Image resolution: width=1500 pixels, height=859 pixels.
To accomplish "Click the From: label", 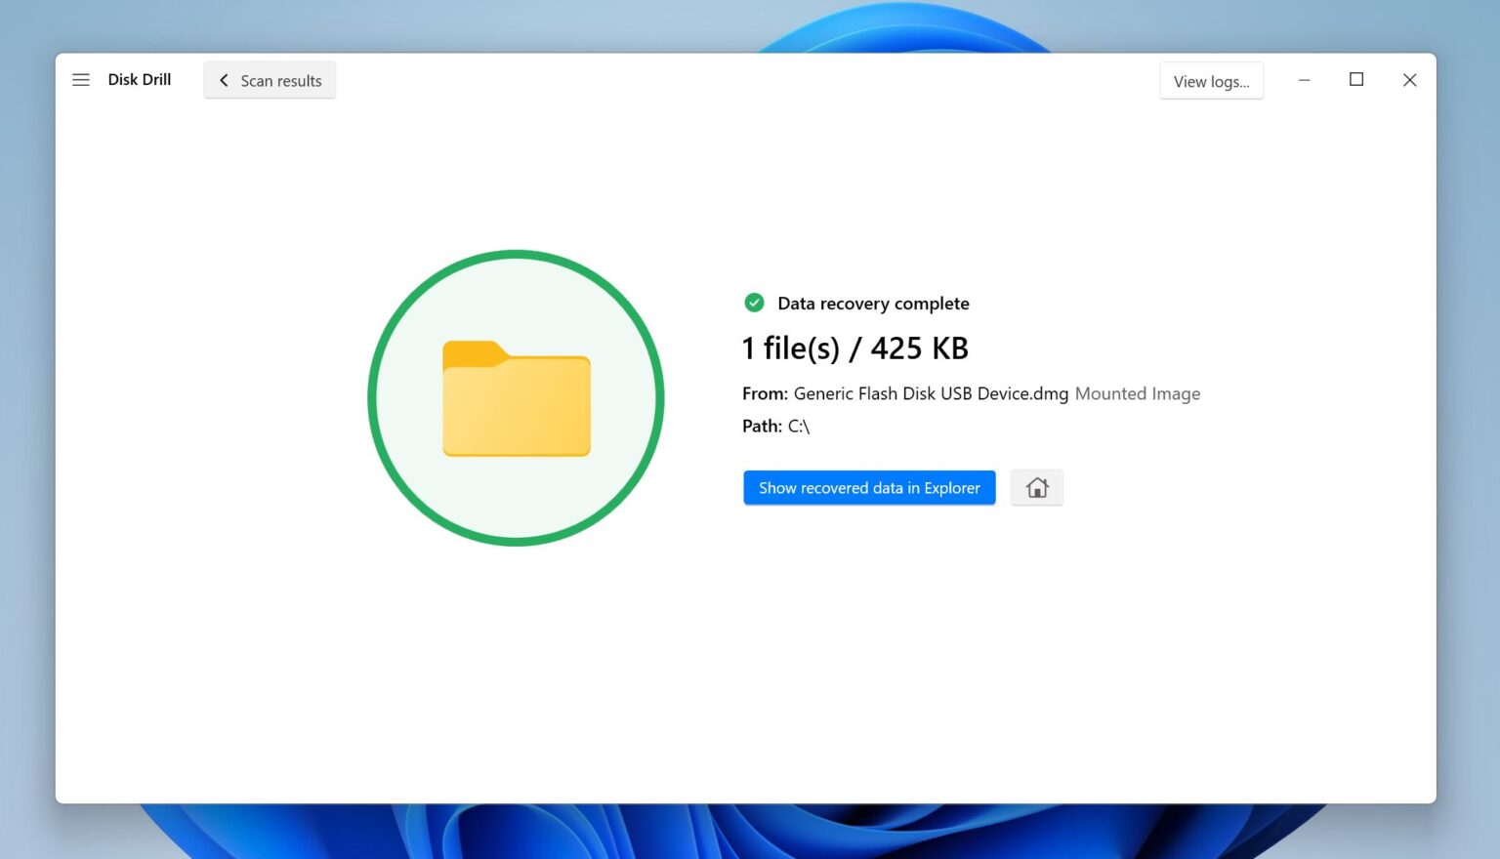I will coord(763,393).
